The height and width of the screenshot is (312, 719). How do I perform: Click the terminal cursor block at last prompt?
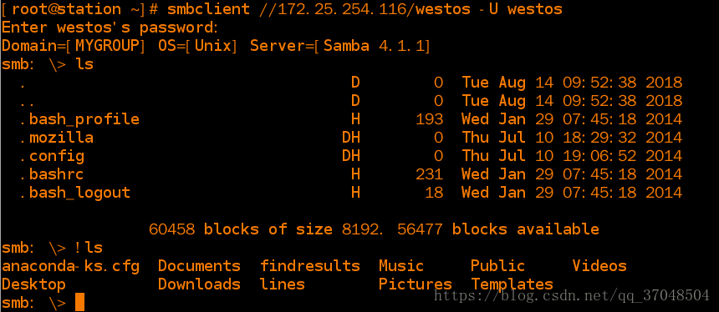pos(80,302)
